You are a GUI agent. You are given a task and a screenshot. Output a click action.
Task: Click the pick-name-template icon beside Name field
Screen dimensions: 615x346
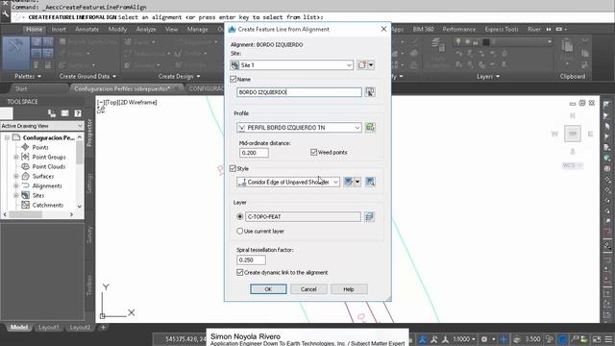[x=369, y=92]
